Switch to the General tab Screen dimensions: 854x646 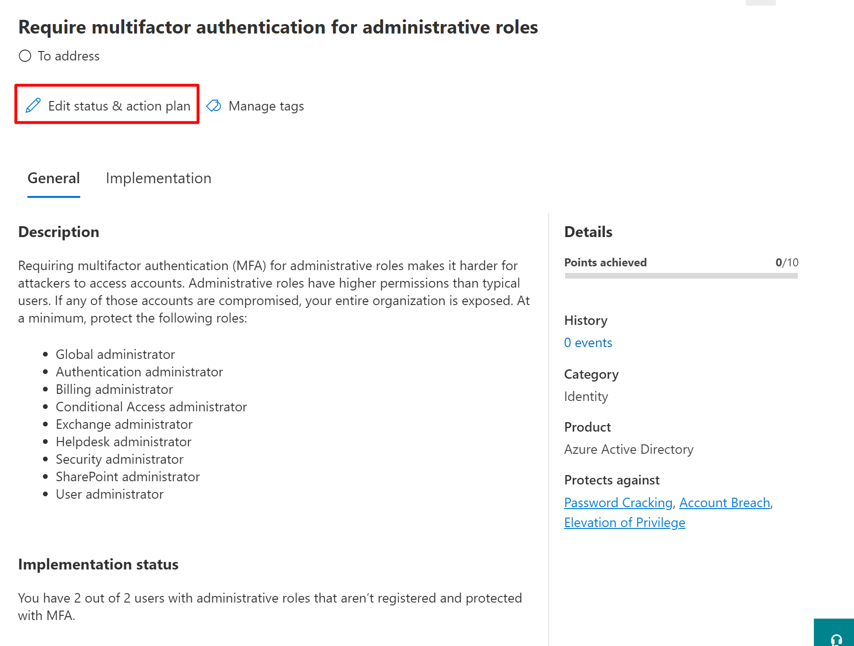pos(54,178)
